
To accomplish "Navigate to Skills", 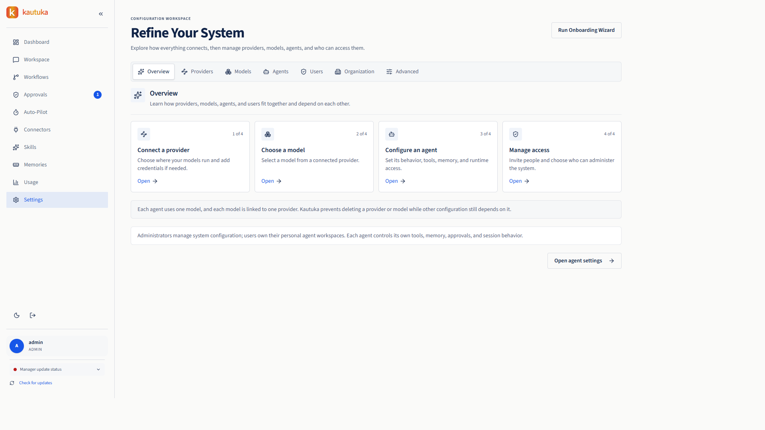I will pyautogui.click(x=57, y=147).
